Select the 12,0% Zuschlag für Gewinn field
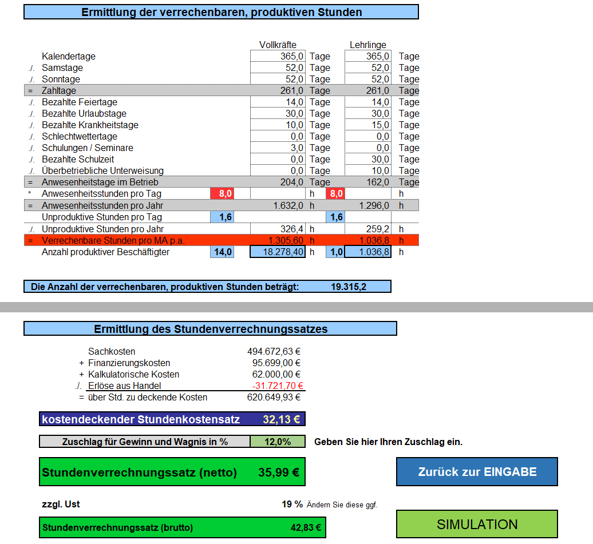This screenshot has width=593, height=544. point(278,442)
